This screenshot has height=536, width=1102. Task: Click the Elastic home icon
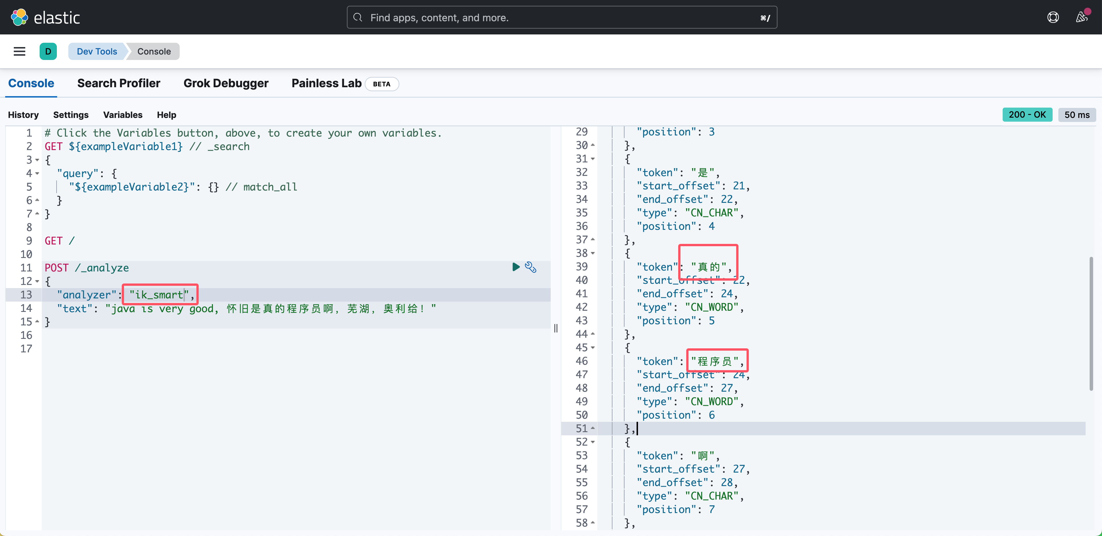coord(19,17)
